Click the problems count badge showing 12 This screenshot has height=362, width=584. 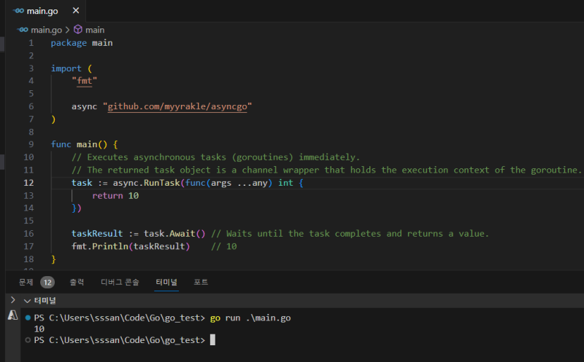[47, 282]
